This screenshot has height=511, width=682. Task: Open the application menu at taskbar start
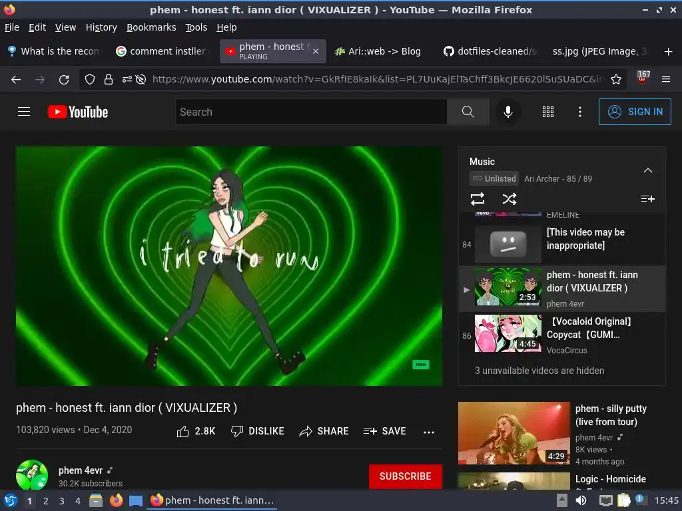click(11, 500)
